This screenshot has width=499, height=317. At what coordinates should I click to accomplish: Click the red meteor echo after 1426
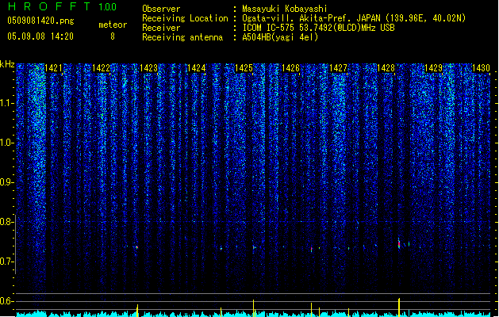click(312, 249)
